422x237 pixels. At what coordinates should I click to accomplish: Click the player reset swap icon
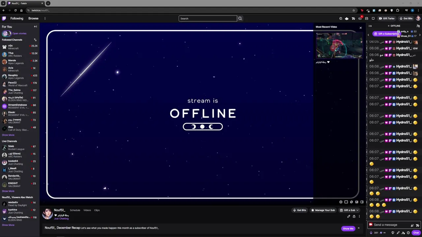tap(351, 202)
